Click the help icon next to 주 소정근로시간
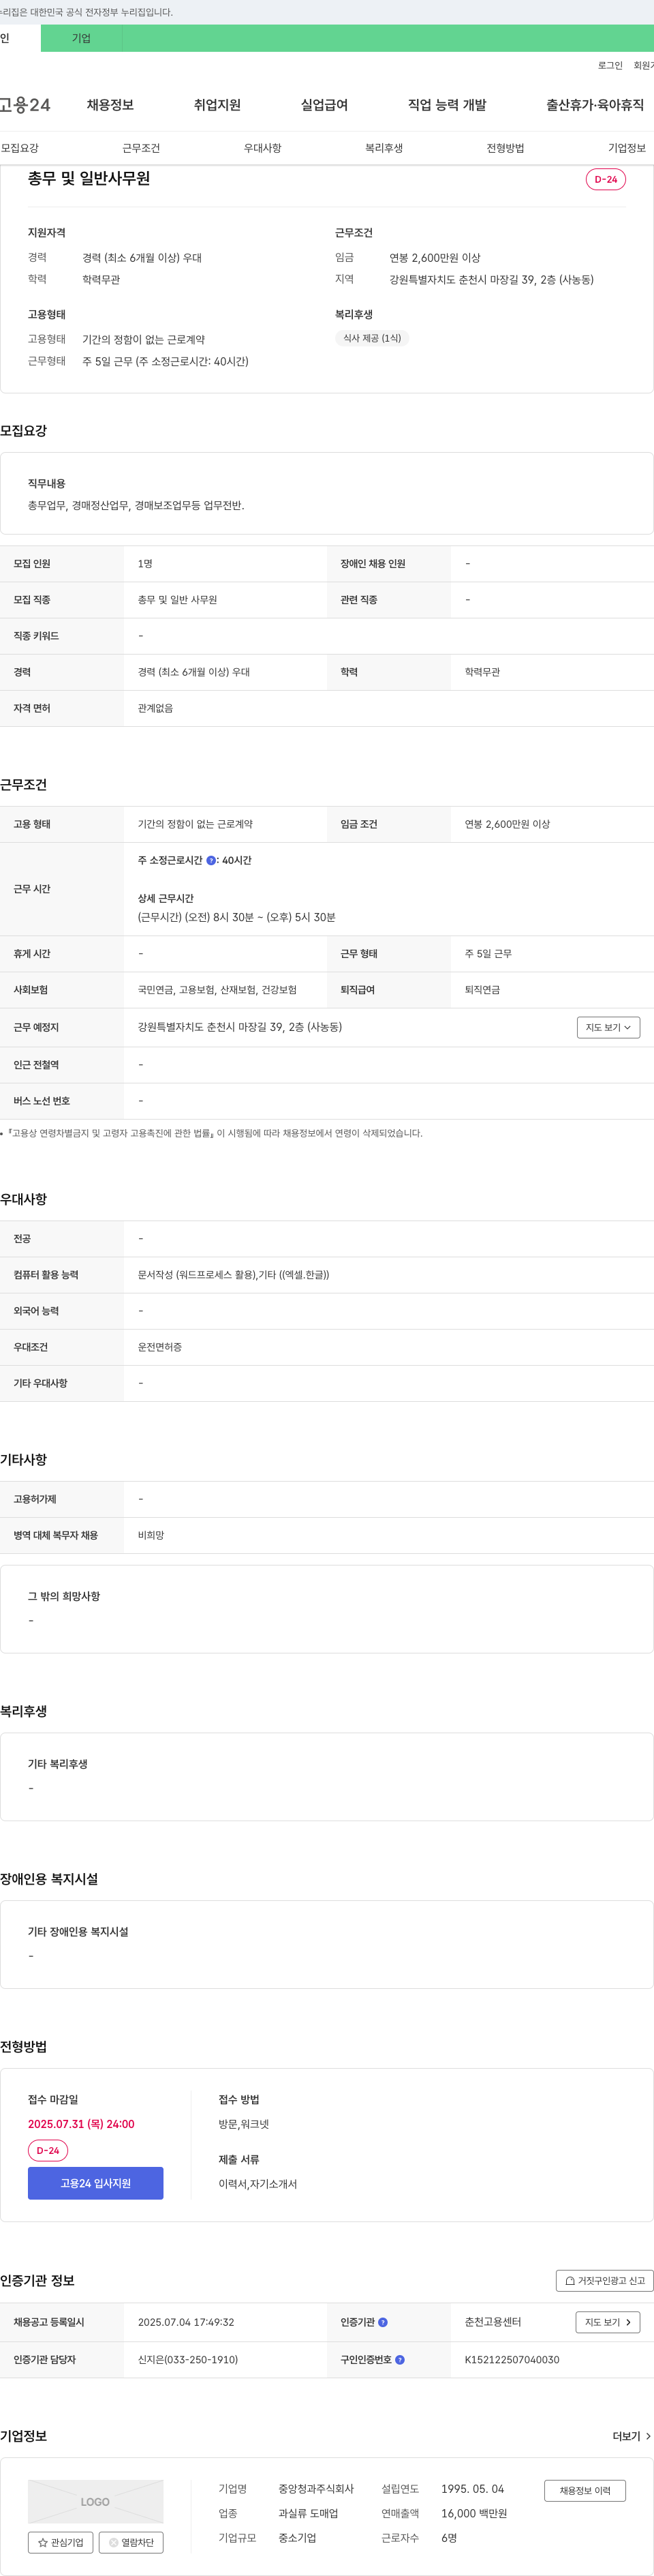This screenshot has width=654, height=2576. (211, 860)
